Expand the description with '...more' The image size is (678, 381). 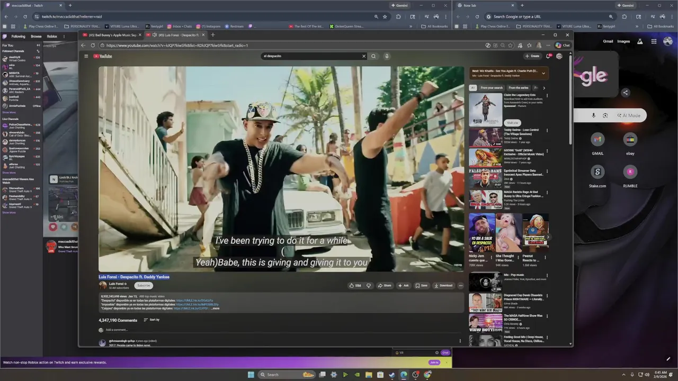click(x=215, y=308)
